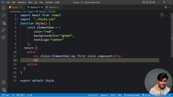
Task: Click the main* branch indicator
Action: pyautogui.click(x=6, y=95)
